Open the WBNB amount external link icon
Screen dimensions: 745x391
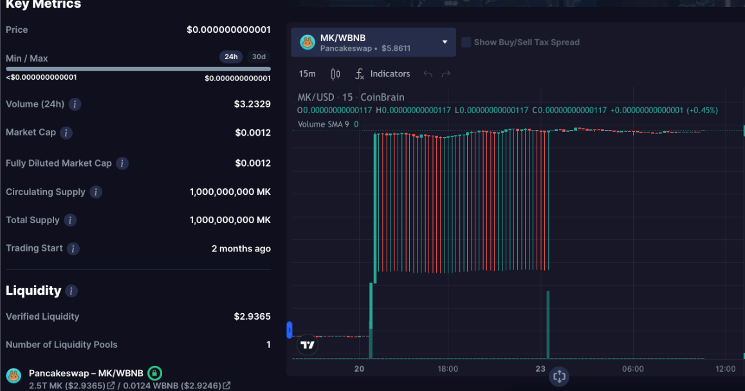[x=226, y=386]
